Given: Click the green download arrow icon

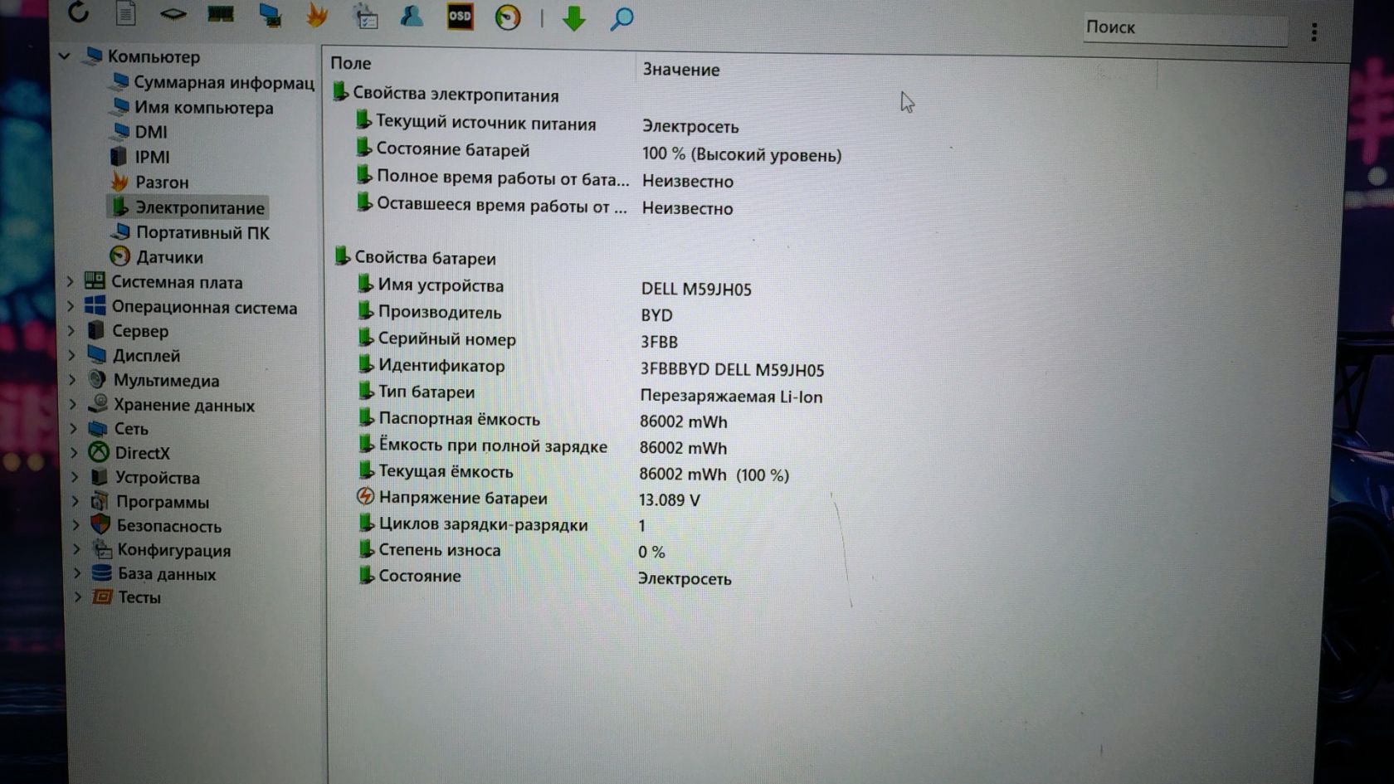Looking at the screenshot, I should 573,18.
